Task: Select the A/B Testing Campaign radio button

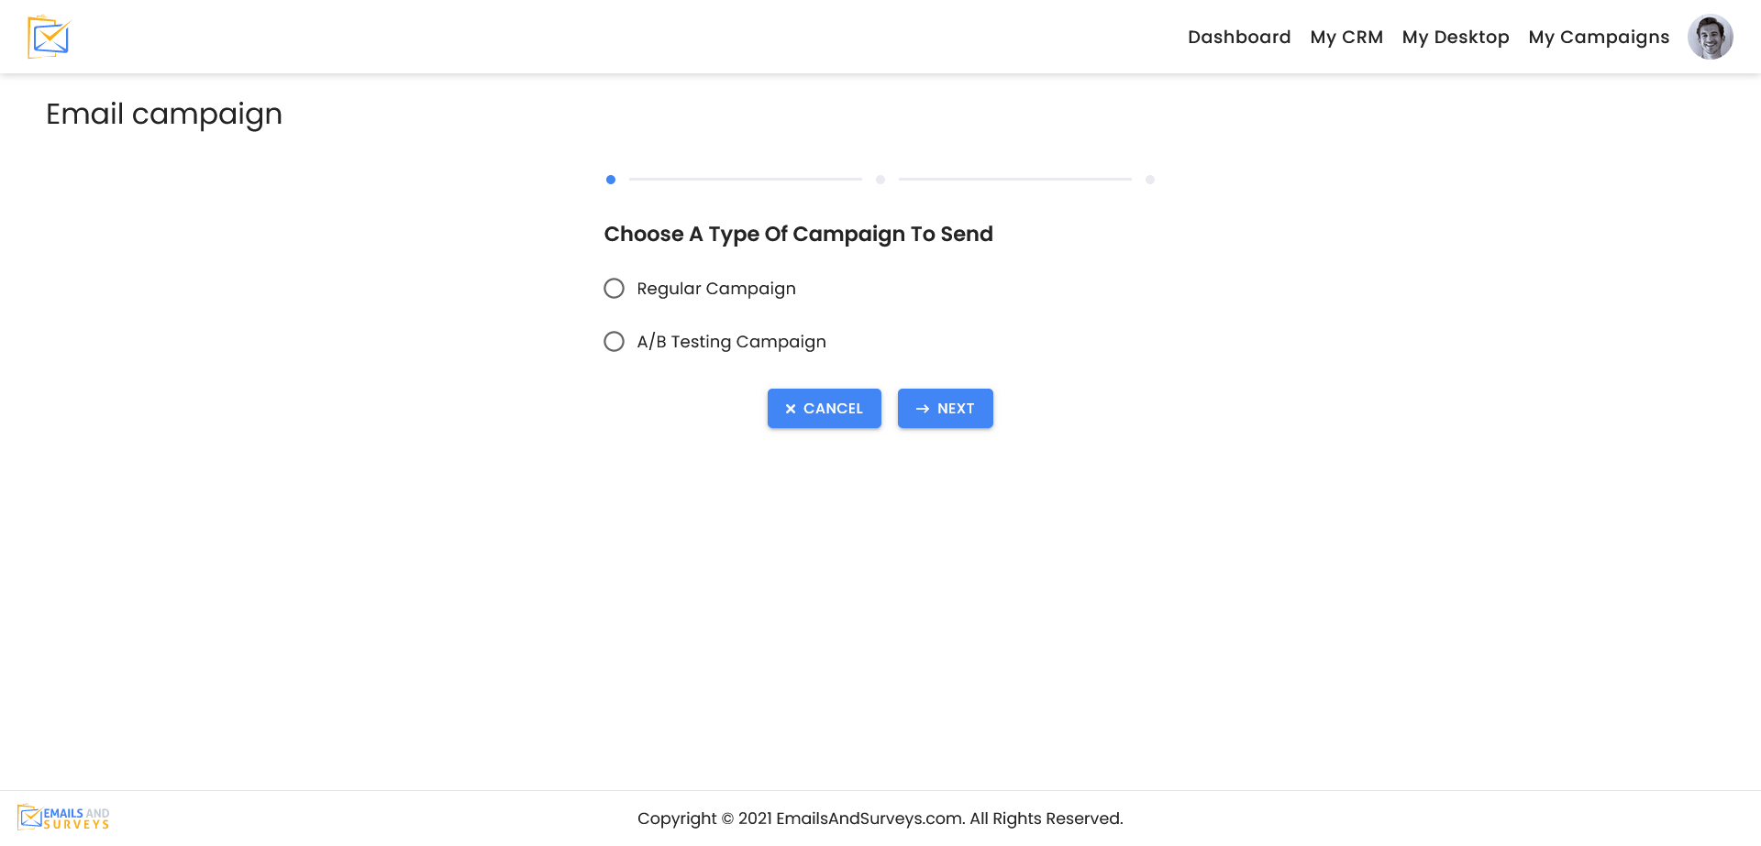Action: click(614, 341)
